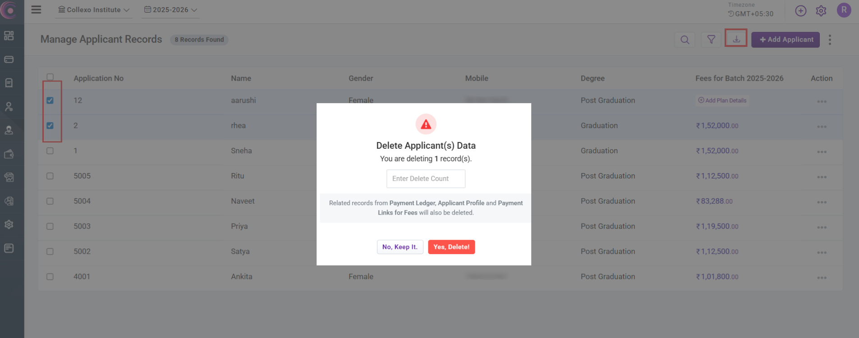Click the R user avatar
The height and width of the screenshot is (338, 859).
point(844,10)
